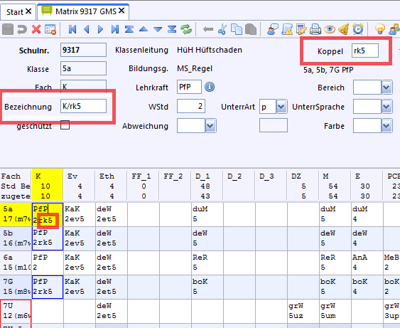Click the person with speech bubble icon
This screenshot has height=328, width=400.
273,29
